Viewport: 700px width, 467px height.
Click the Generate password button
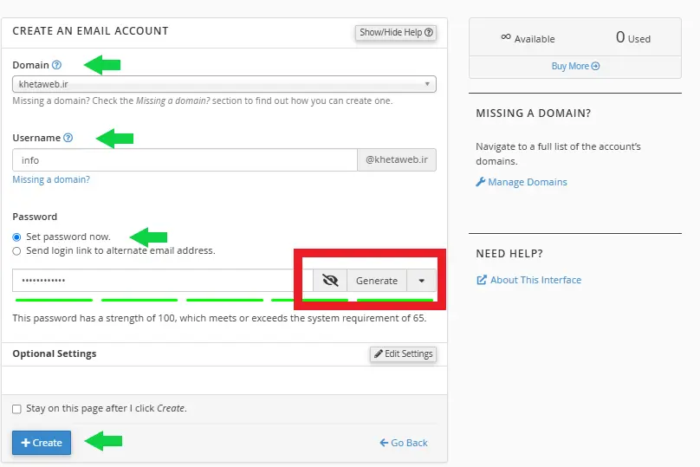coord(377,281)
